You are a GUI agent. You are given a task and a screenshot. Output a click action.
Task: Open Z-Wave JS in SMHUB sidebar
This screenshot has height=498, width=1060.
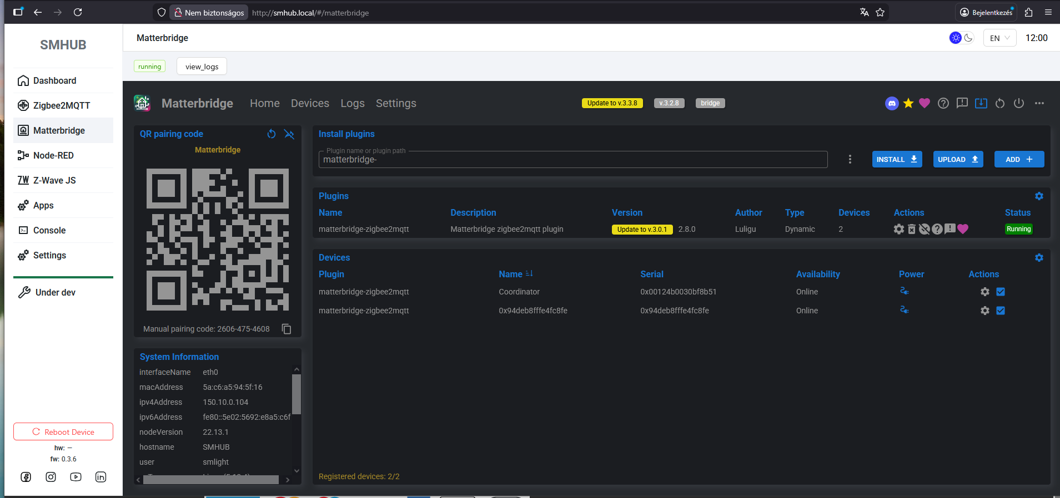point(63,180)
